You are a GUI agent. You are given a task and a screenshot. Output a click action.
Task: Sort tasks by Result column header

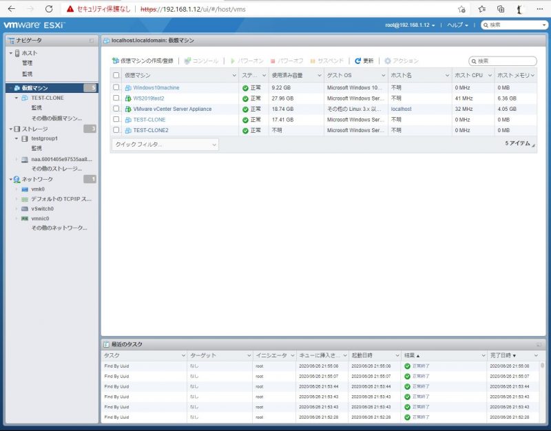pos(444,355)
